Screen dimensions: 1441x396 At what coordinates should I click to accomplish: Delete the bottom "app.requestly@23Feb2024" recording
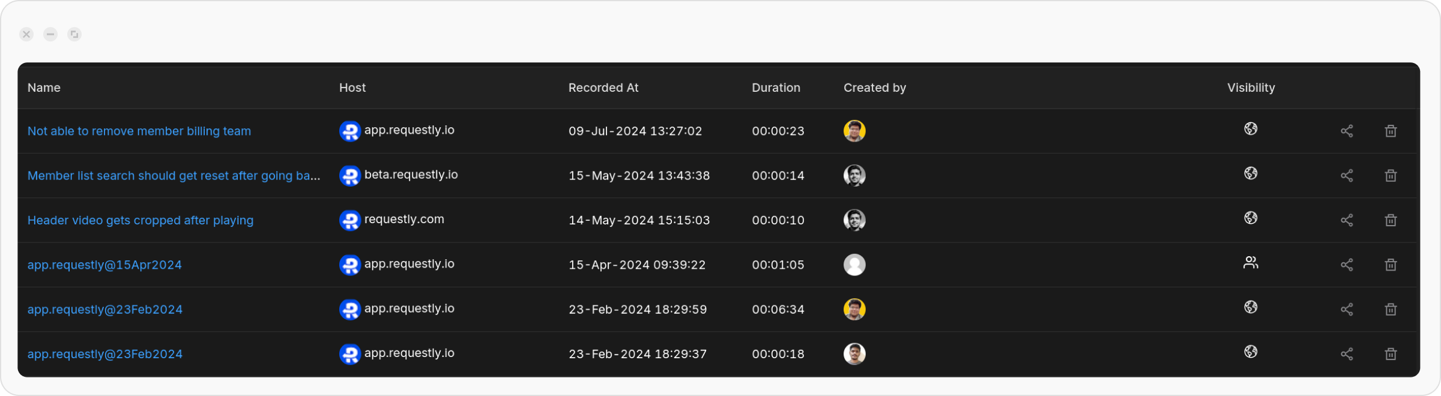(1391, 354)
